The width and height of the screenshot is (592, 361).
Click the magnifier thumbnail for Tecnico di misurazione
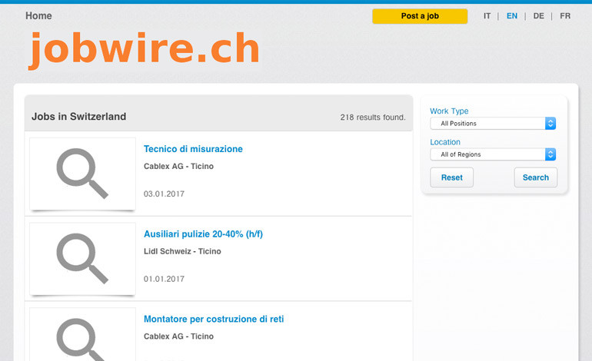pyautogui.click(x=82, y=174)
